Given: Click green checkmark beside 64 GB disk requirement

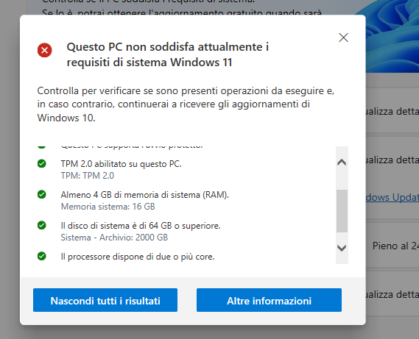Looking at the screenshot, I should pyautogui.click(x=42, y=225).
